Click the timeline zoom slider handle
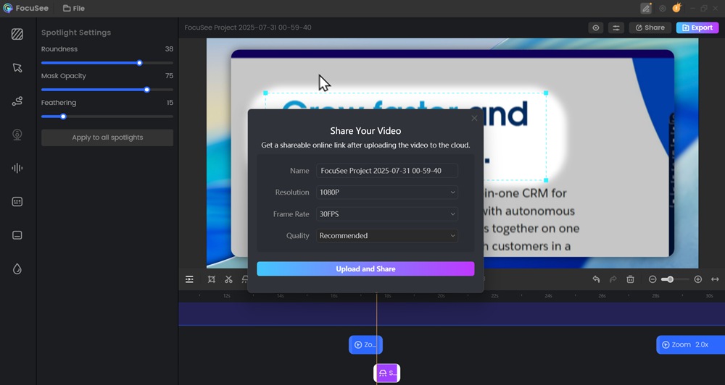725x385 pixels. pyautogui.click(x=670, y=279)
